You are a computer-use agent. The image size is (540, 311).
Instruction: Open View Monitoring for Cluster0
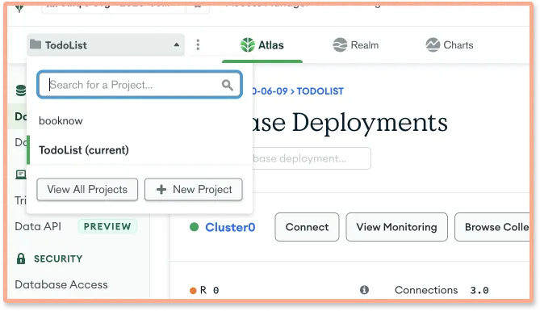[x=397, y=227]
